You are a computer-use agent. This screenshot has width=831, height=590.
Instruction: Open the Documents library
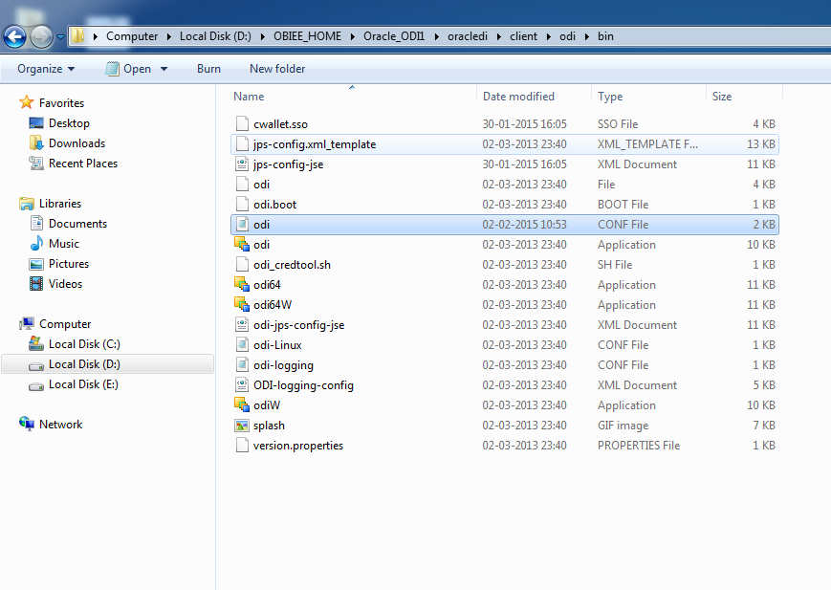point(77,224)
